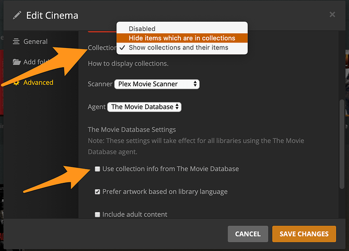349x251 pixels.
Task: Click the pencil edit icon in title
Action: [17, 15]
